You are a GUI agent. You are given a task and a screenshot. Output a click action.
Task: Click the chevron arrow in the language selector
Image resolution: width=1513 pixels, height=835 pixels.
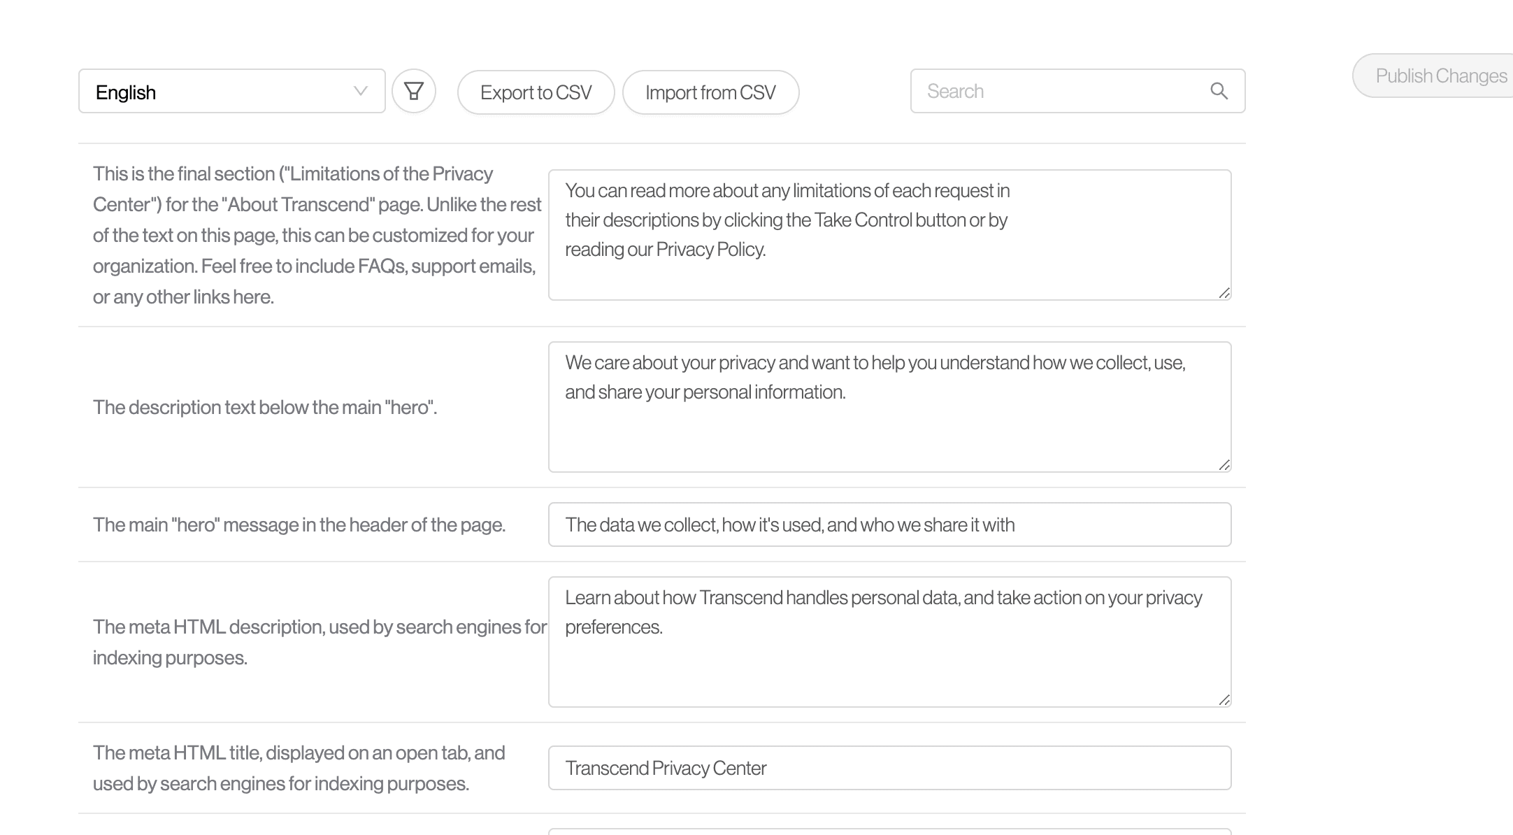[x=361, y=91]
